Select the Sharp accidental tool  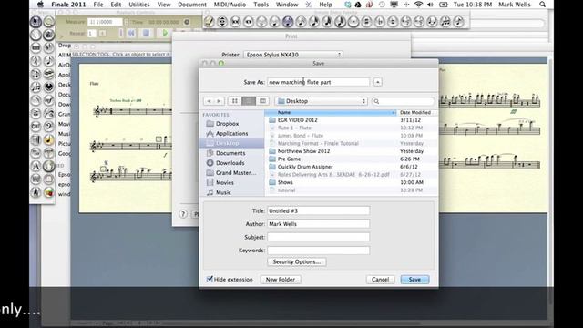tap(366, 22)
